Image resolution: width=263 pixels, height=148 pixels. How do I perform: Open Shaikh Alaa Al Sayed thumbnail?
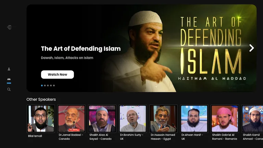(102, 119)
